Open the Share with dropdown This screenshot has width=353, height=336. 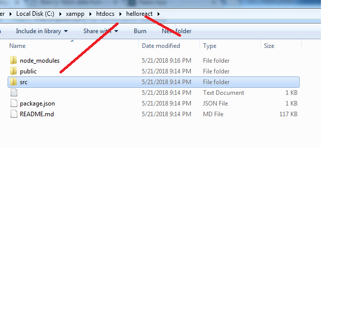[x=101, y=31]
